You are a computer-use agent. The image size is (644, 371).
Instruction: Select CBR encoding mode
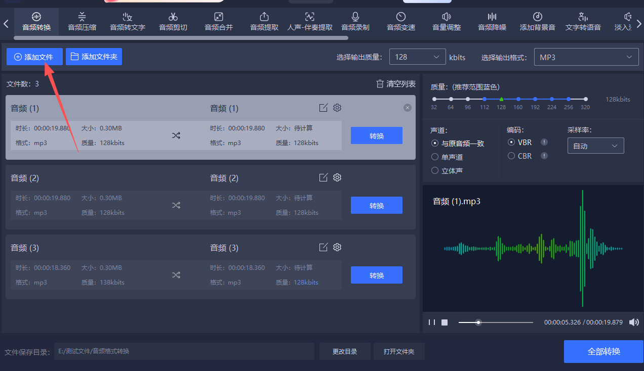click(511, 156)
